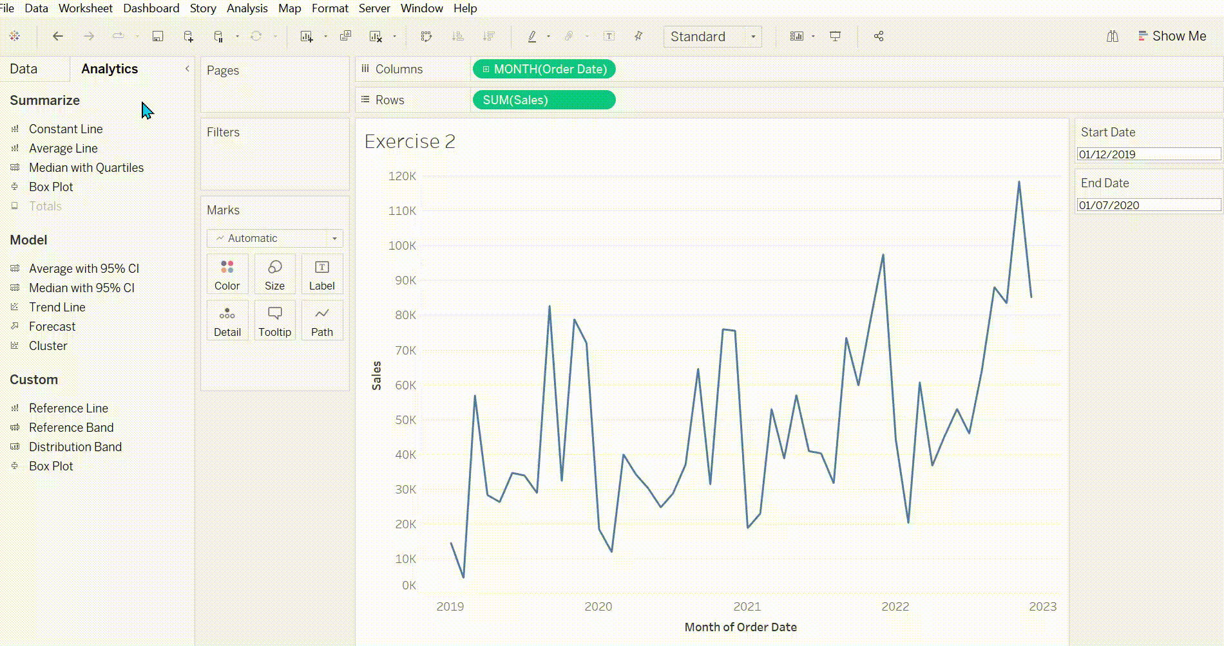The image size is (1224, 646).
Task: Click the Fix Axes pin icon
Action: [638, 36]
